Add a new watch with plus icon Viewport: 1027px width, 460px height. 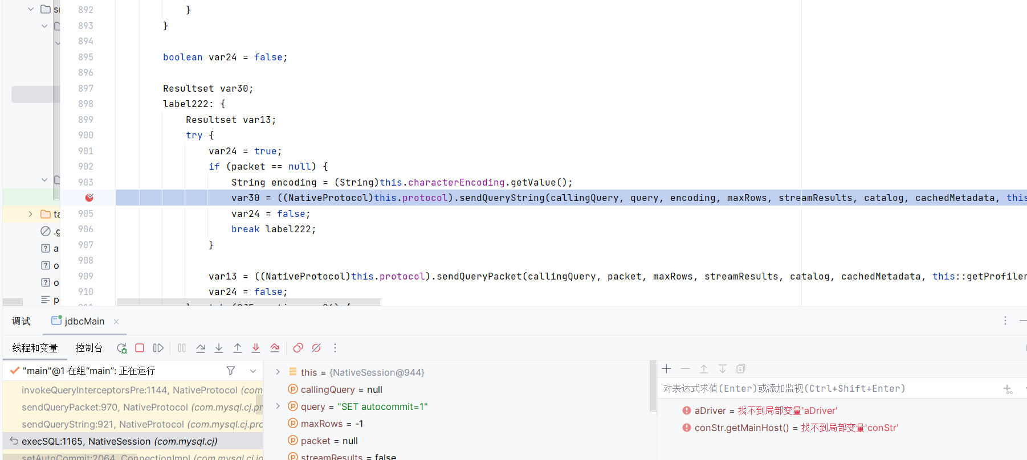click(667, 369)
